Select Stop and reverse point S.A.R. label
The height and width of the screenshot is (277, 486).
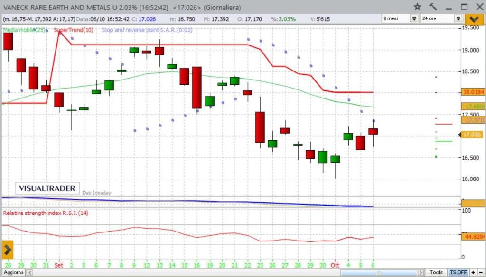pos(147,30)
